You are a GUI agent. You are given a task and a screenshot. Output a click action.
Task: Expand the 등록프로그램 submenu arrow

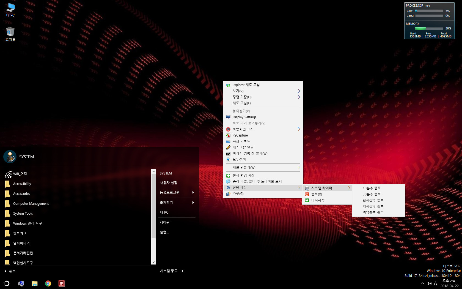click(x=193, y=192)
